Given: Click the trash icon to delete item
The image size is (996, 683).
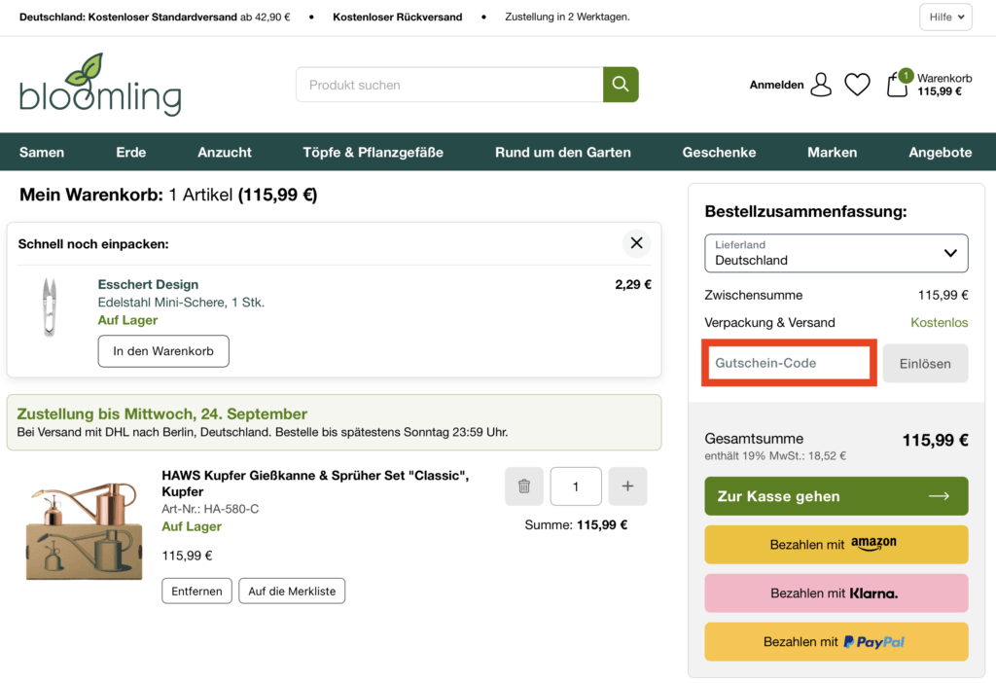Looking at the screenshot, I should (x=524, y=486).
